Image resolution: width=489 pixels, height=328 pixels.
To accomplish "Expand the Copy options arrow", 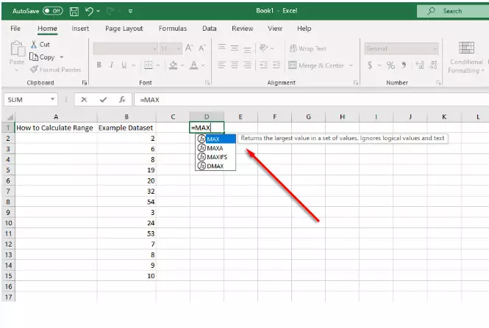I will [x=62, y=57].
